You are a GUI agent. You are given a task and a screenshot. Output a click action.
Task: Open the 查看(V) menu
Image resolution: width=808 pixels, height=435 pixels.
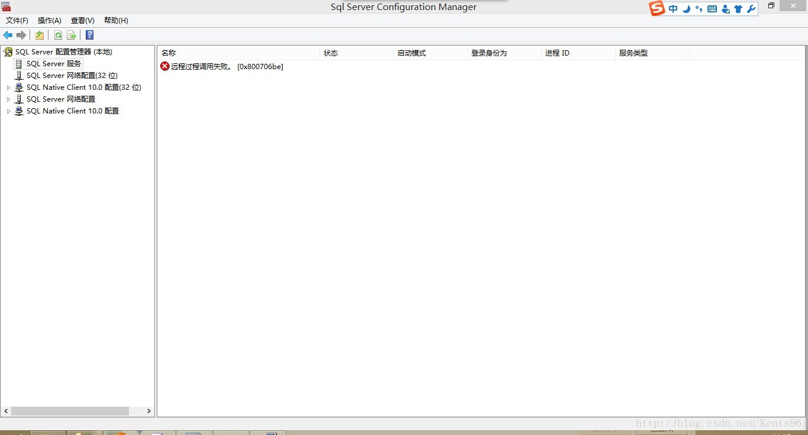pyautogui.click(x=83, y=21)
